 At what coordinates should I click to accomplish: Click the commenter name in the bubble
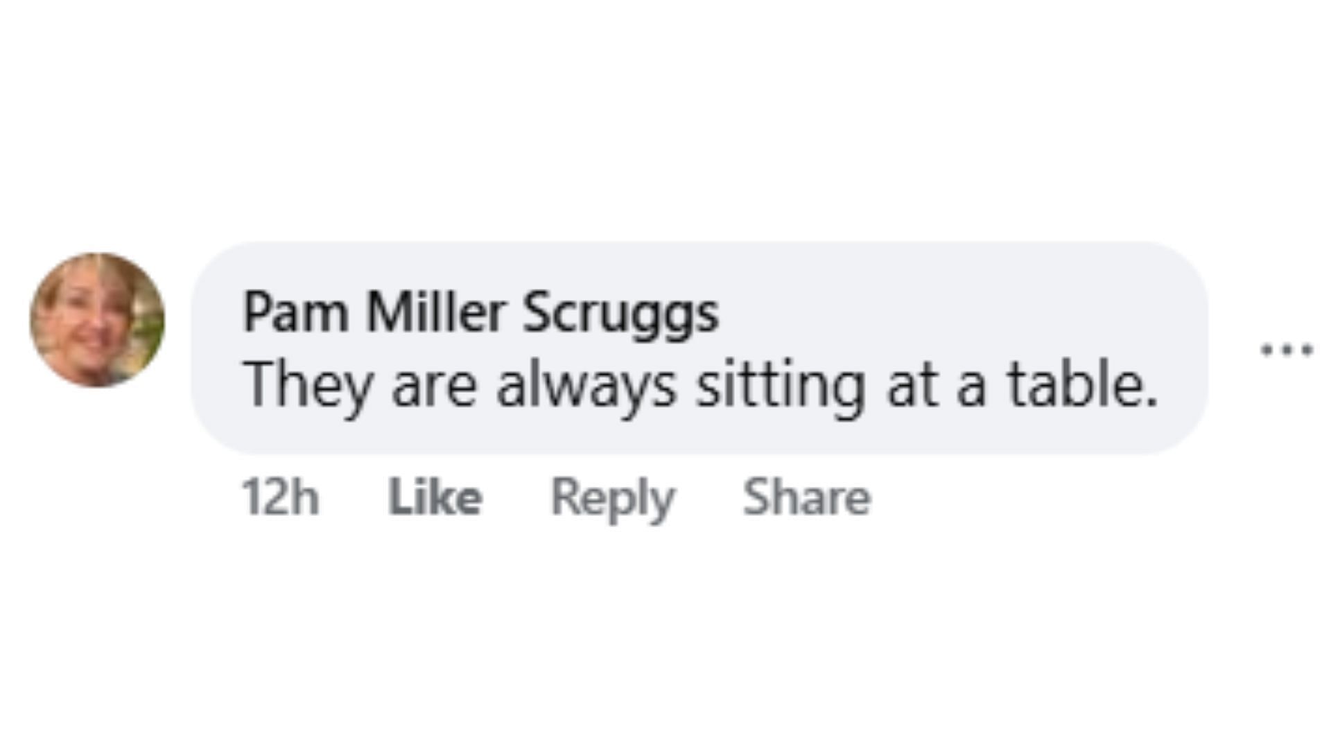tap(480, 313)
